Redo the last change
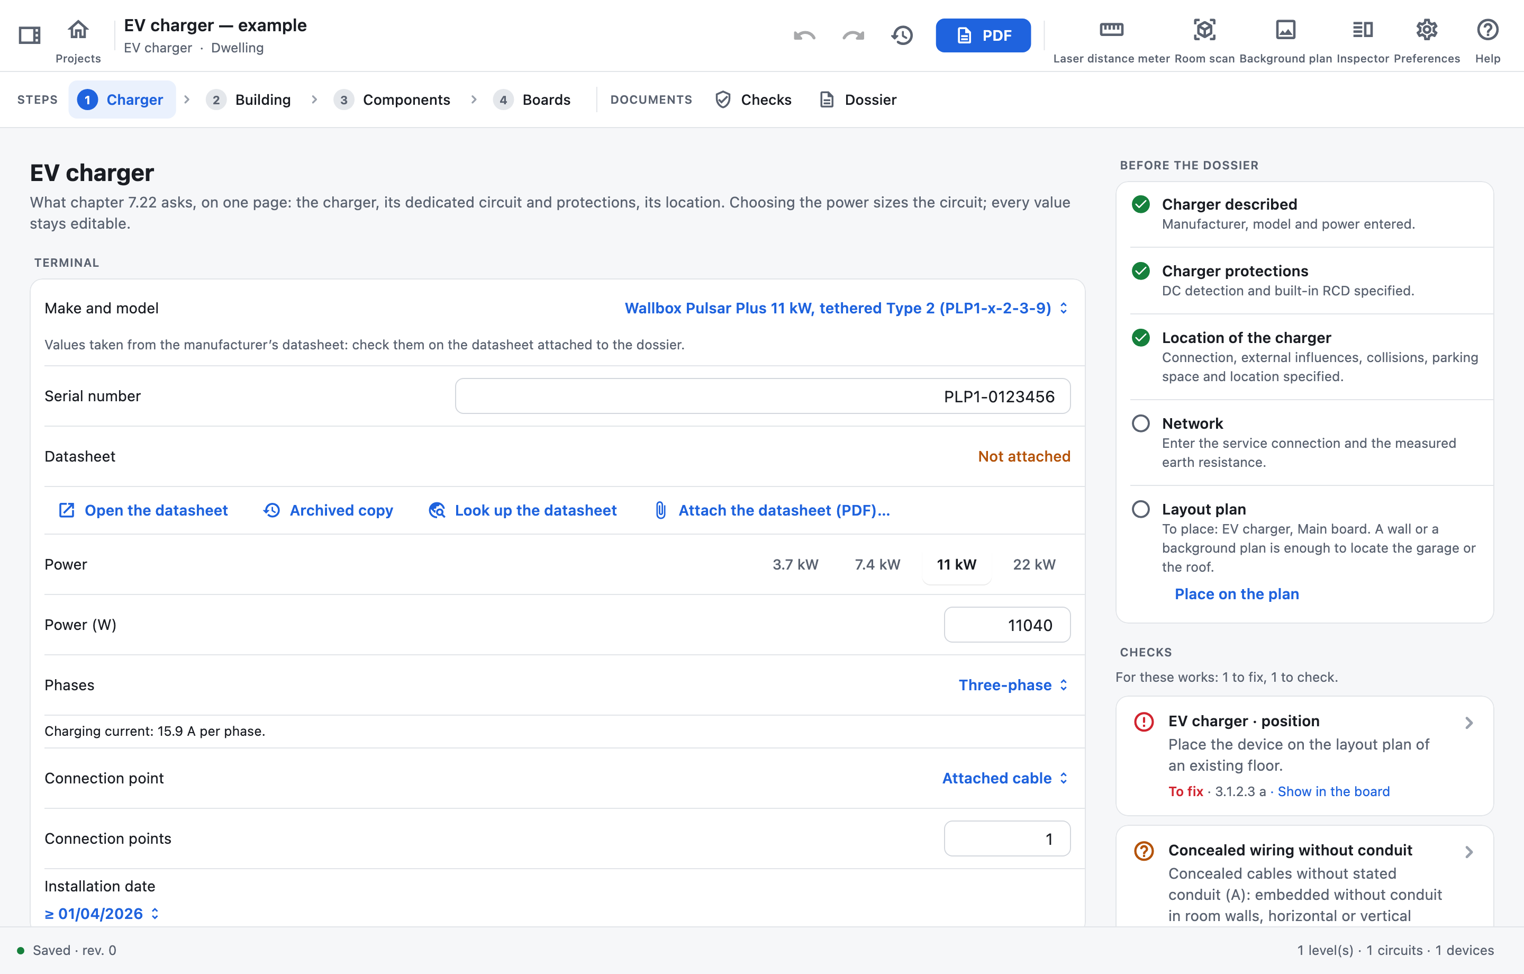 tap(853, 35)
